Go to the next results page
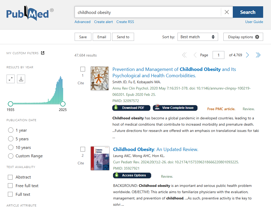This screenshot has width=271, height=212. (247, 55)
